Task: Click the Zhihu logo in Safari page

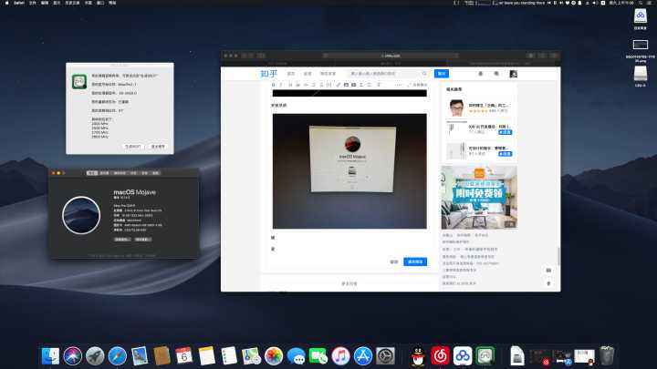Action: (268, 74)
